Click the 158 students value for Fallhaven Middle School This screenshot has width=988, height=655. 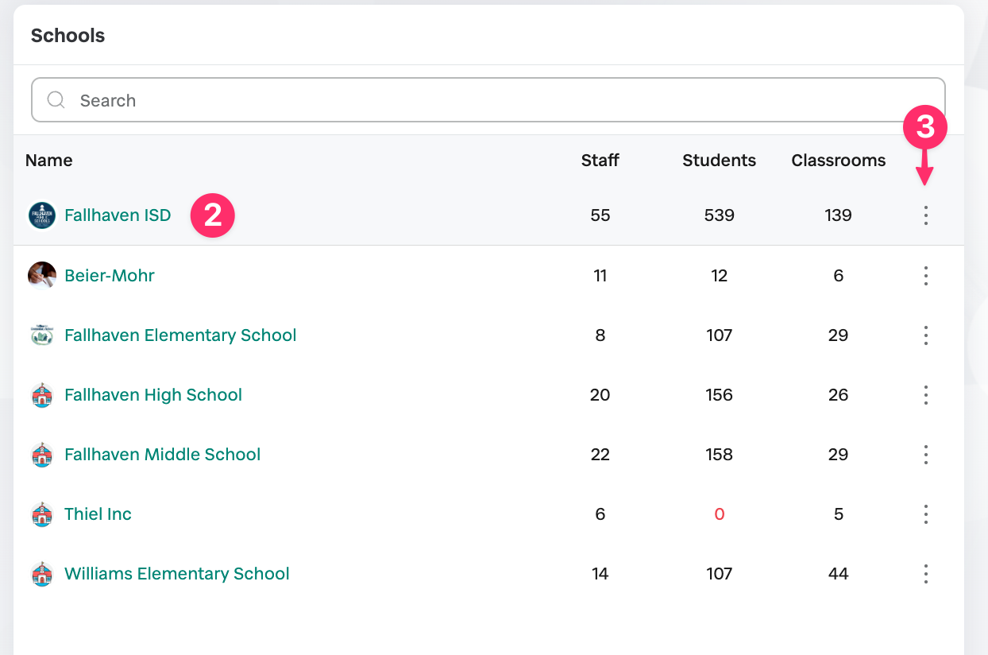coord(720,455)
